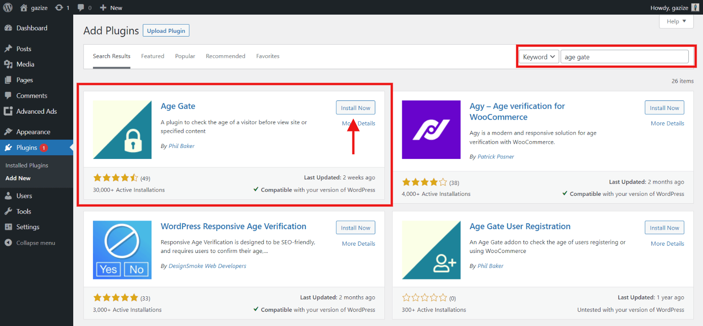Screen dimensions: 703x326
Task: Open Media in the sidebar
Action: click(25, 64)
